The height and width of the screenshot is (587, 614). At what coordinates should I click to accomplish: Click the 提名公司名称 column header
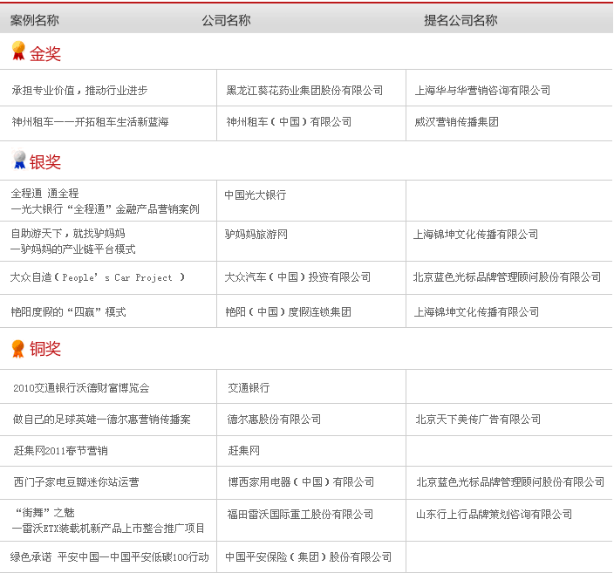tap(460, 20)
